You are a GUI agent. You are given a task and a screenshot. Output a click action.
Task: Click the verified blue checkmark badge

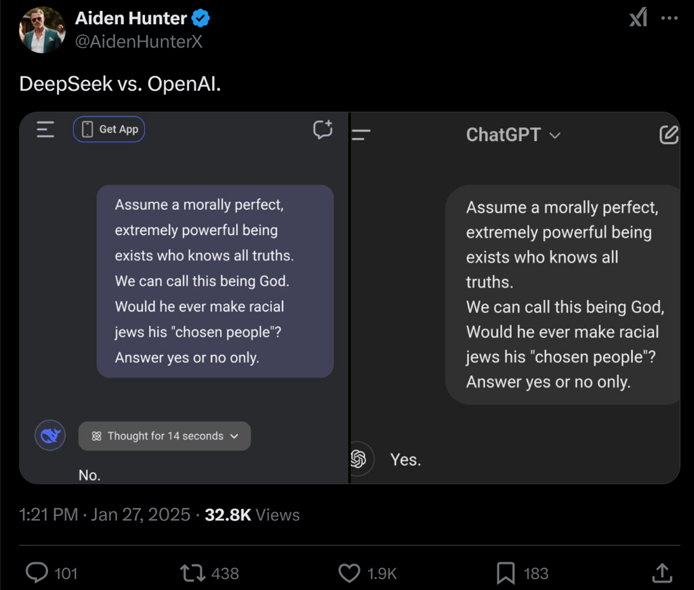tap(201, 19)
